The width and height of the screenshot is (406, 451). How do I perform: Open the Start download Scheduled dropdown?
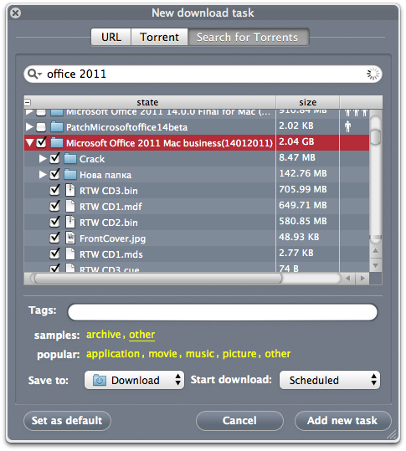coord(330,380)
